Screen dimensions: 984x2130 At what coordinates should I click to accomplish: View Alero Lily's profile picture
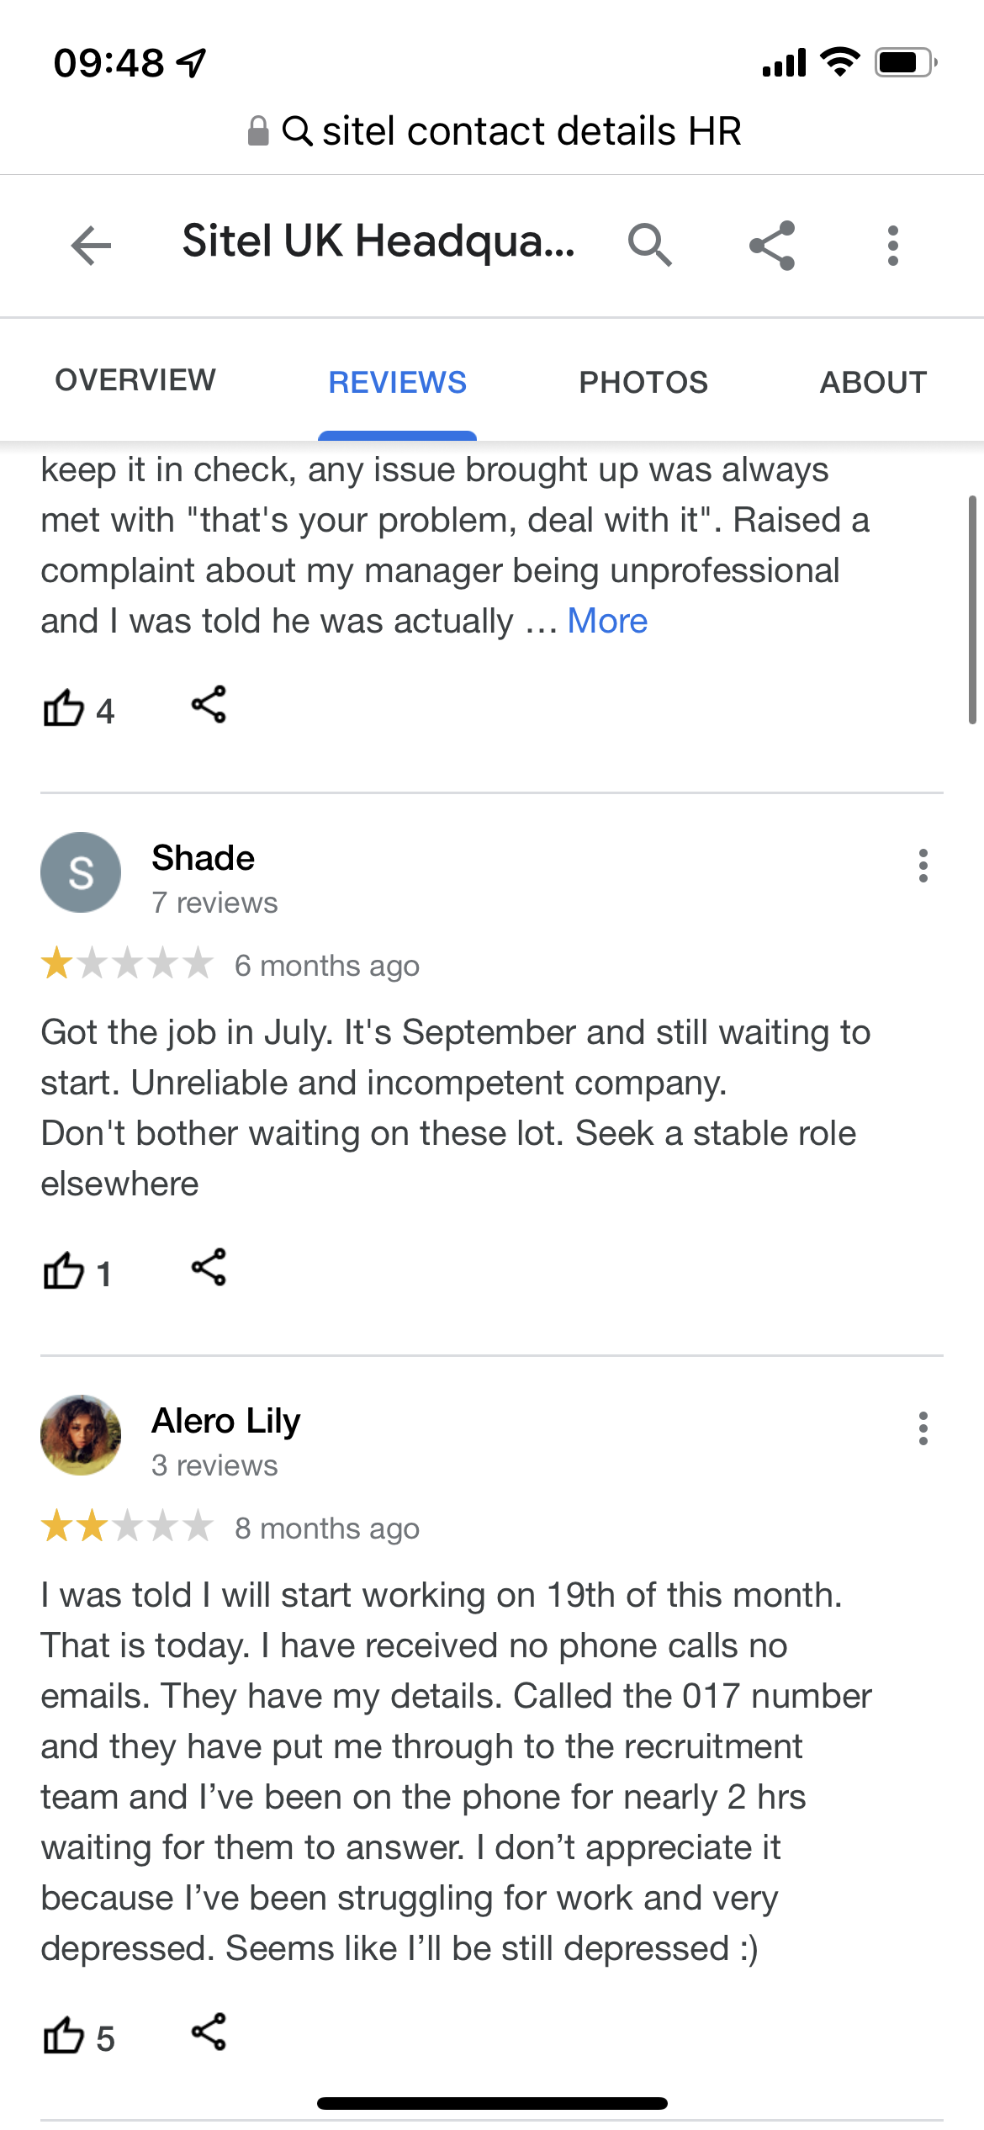point(81,1435)
